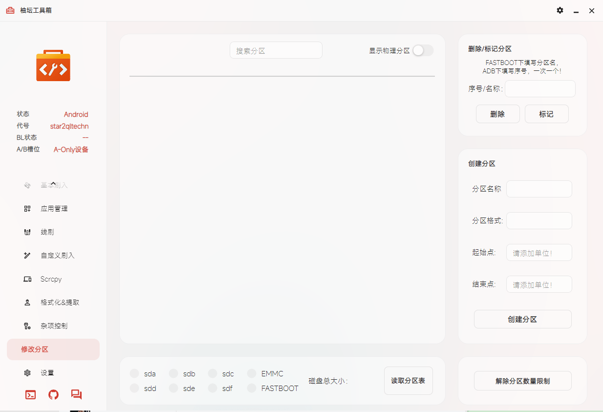Click the settings gear in the title bar
Screen dimensions: 603x412
coord(560,10)
